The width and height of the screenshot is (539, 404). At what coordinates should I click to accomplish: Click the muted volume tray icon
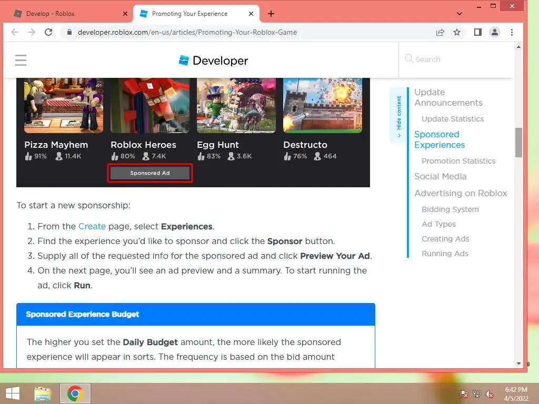pos(490,394)
